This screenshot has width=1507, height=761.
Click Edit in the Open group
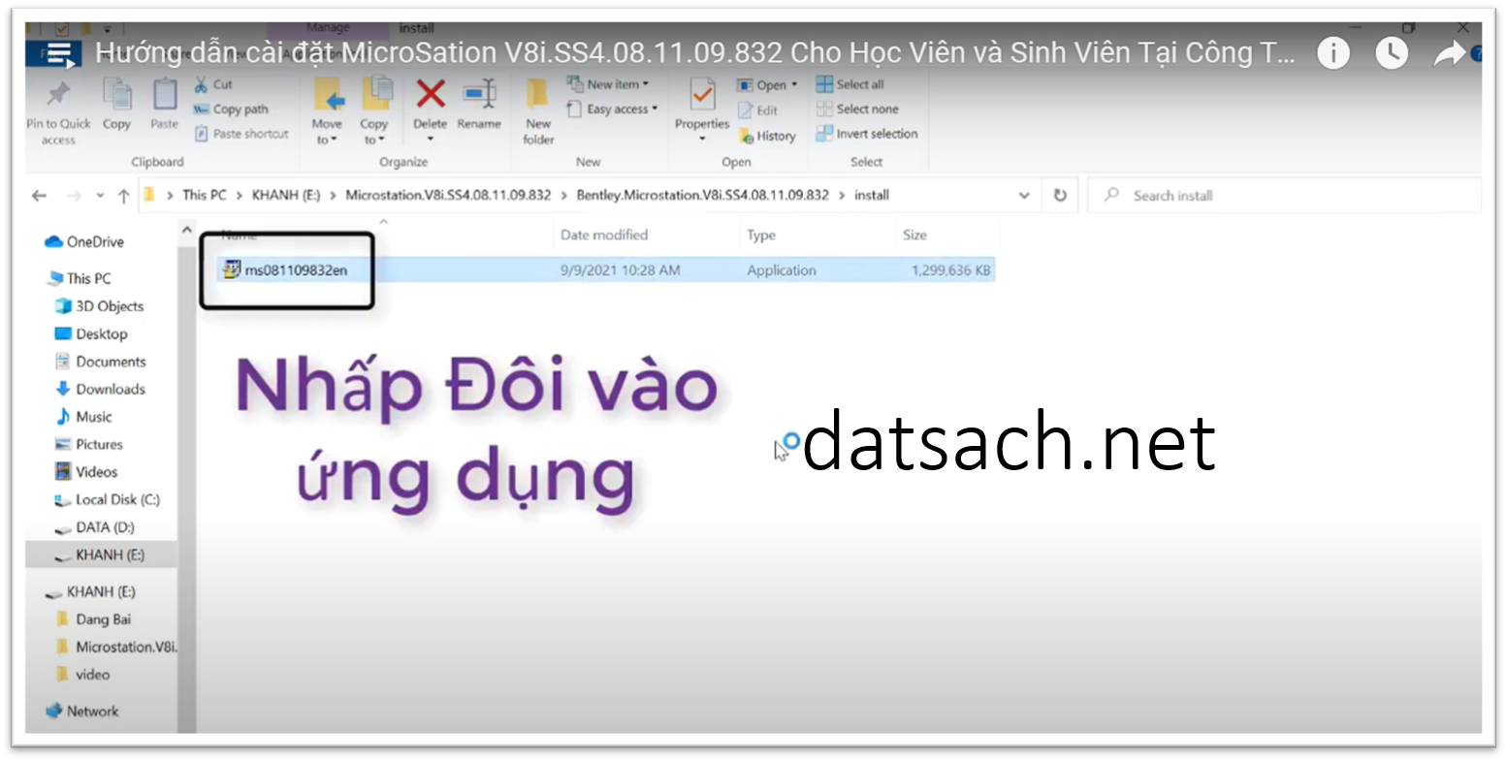[757, 111]
